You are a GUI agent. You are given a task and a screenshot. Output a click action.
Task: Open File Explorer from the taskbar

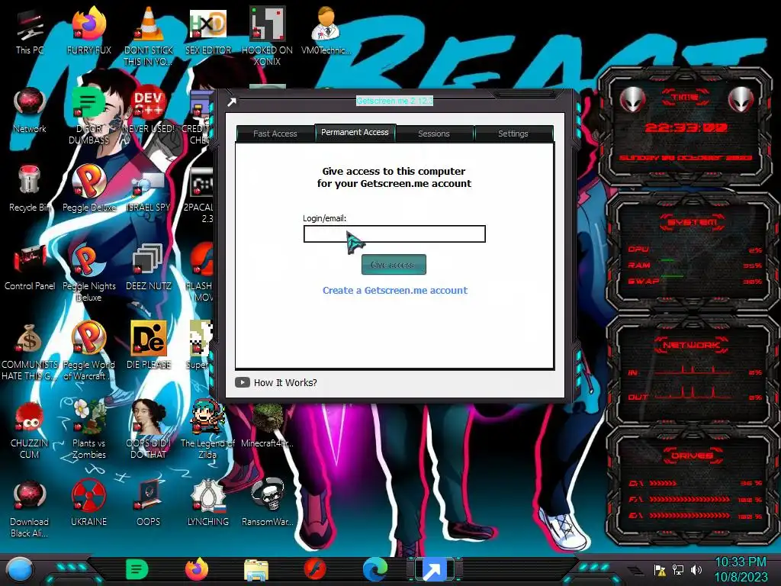click(x=256, y=570)
